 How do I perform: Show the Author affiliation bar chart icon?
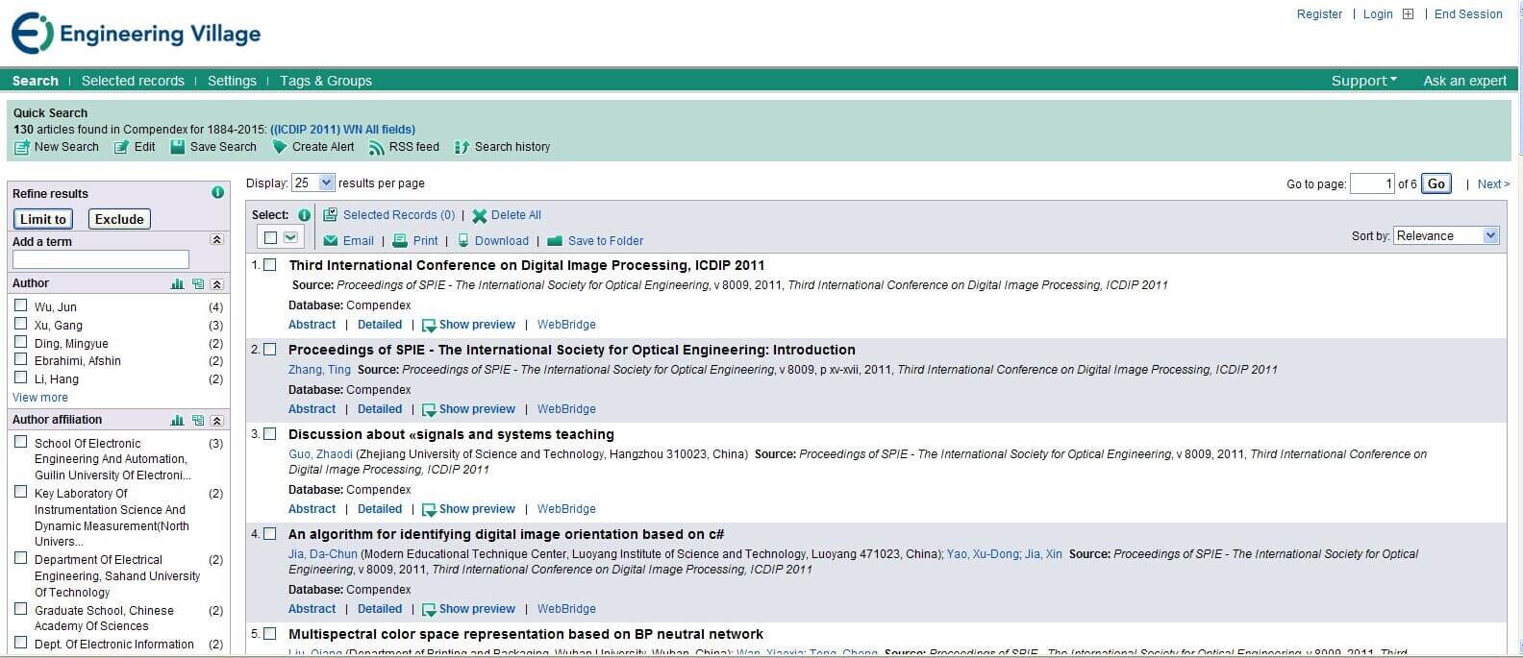pyautogui.click(x=177, y=421)
